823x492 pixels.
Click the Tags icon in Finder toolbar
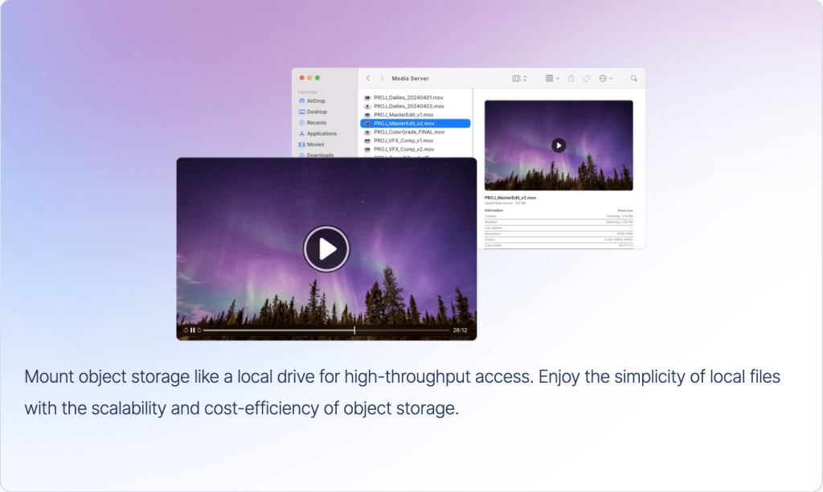[586, 79]
